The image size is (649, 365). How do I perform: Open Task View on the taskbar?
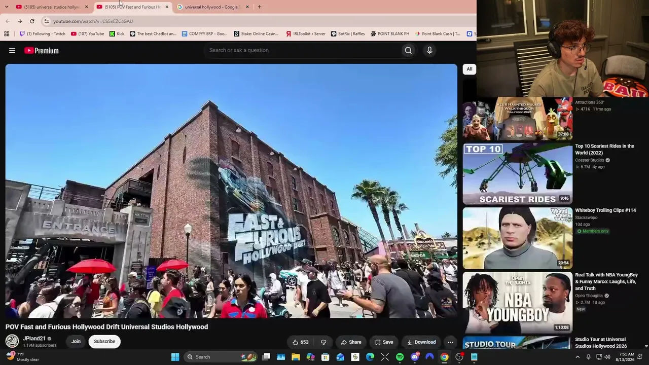[x=266, y=357]
